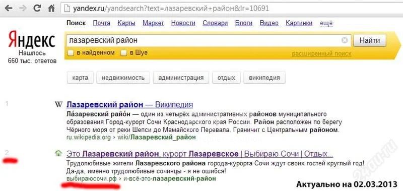The width and height of the screenshot is (403, 191).
Task: Click the green house favicon of second result
Action: 58,154
